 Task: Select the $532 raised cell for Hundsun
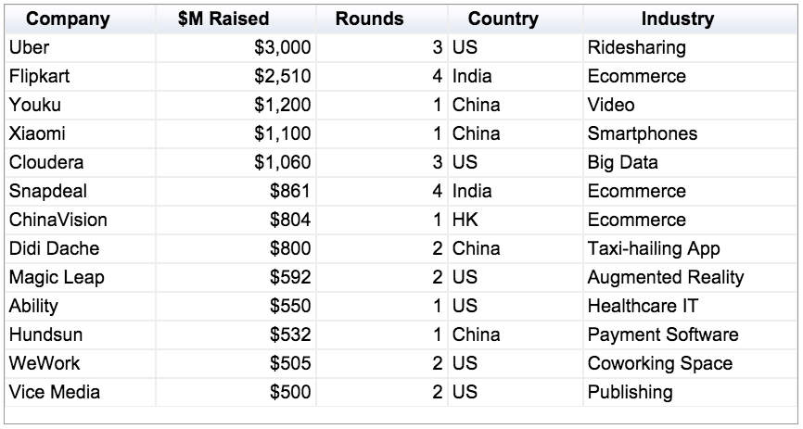pyautogui.click(x=236, y=334)
